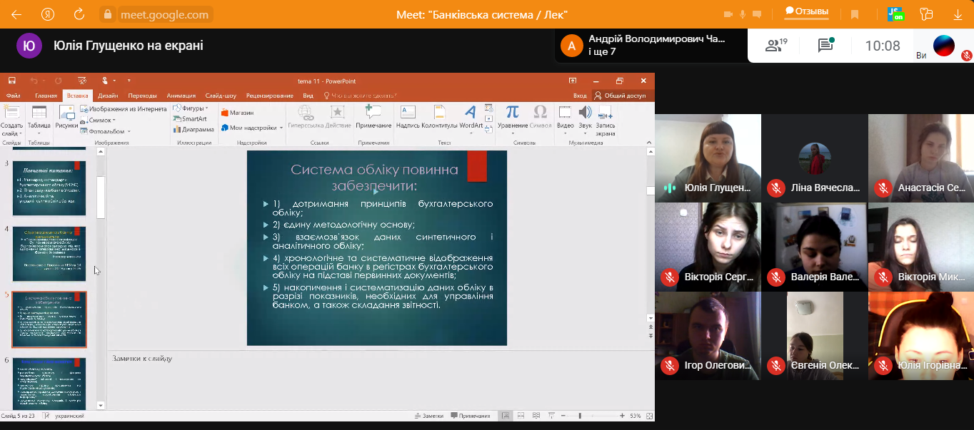Open browser downloads arrow icon
This screenshot has width=974, height=430.
[957, 14]
